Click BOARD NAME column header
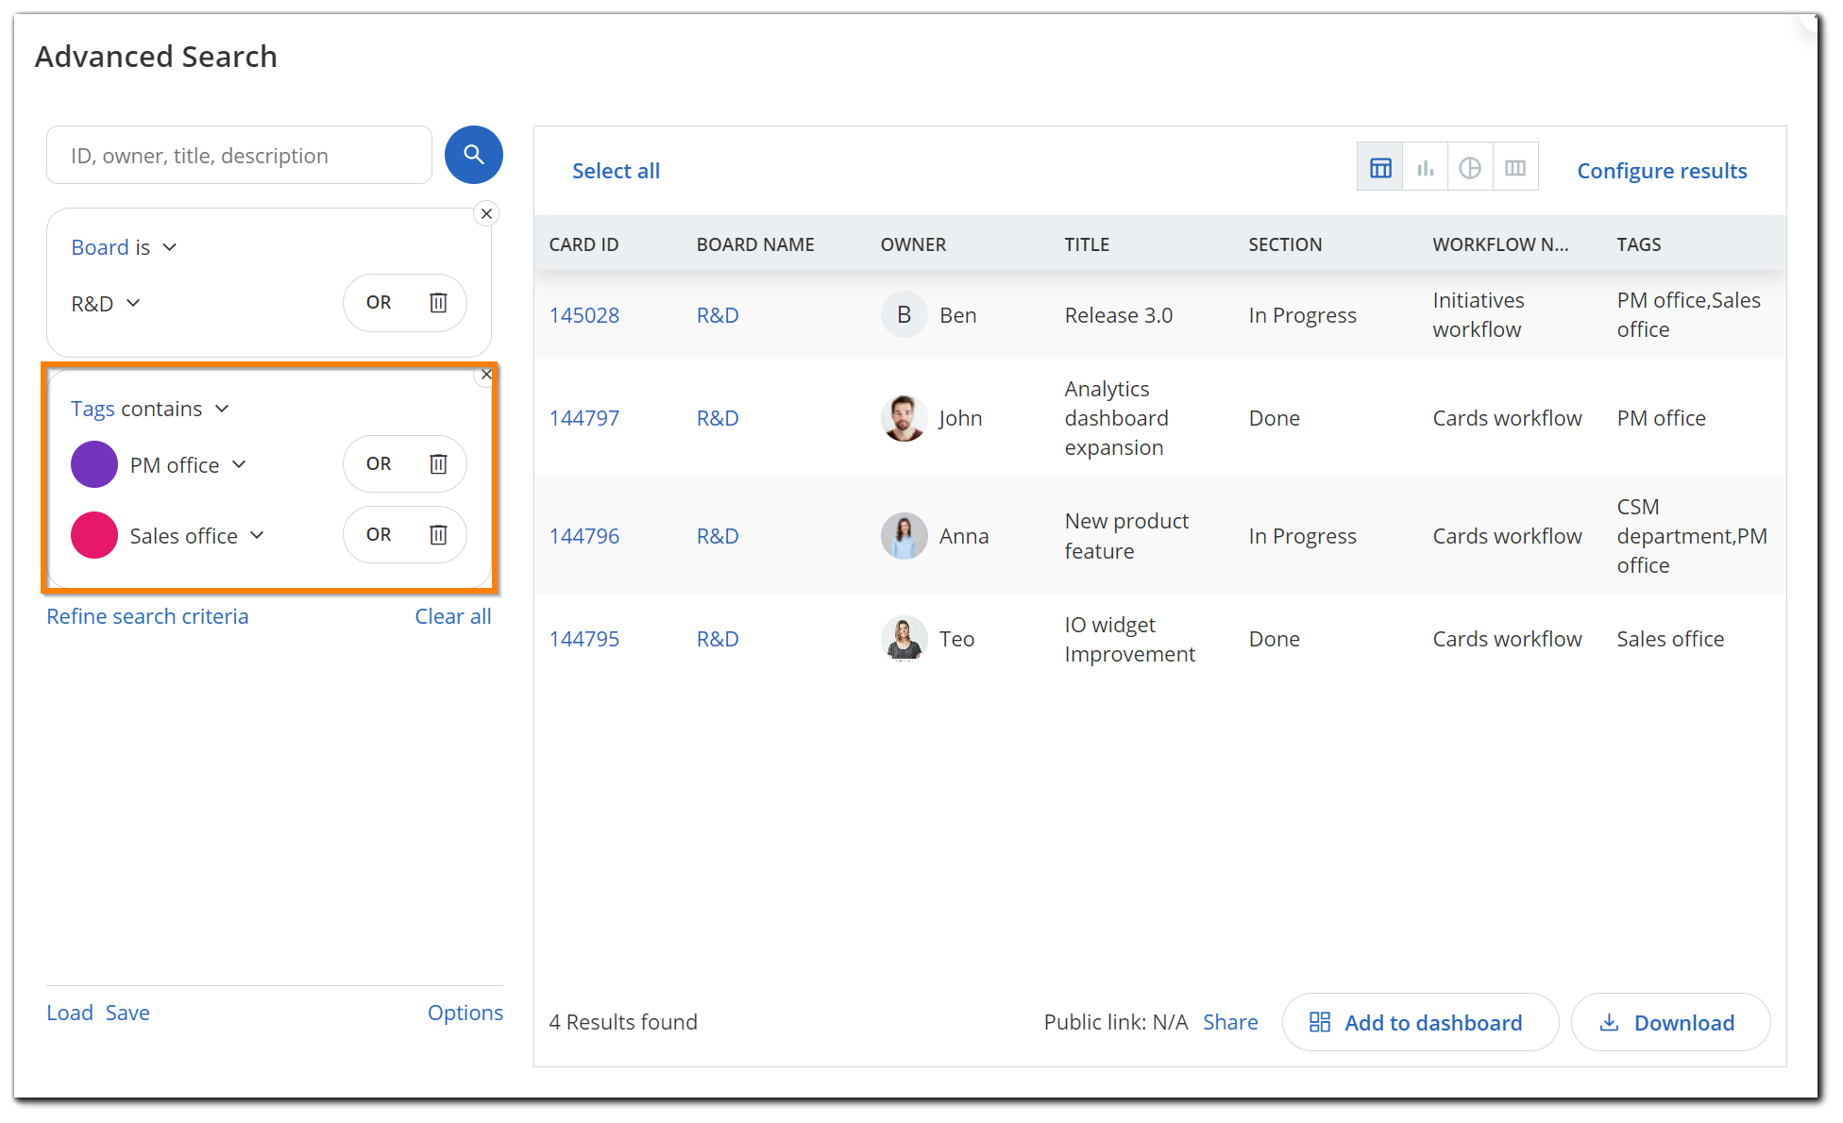The height and width of the screenshot is (1123, 1843). 755,244
